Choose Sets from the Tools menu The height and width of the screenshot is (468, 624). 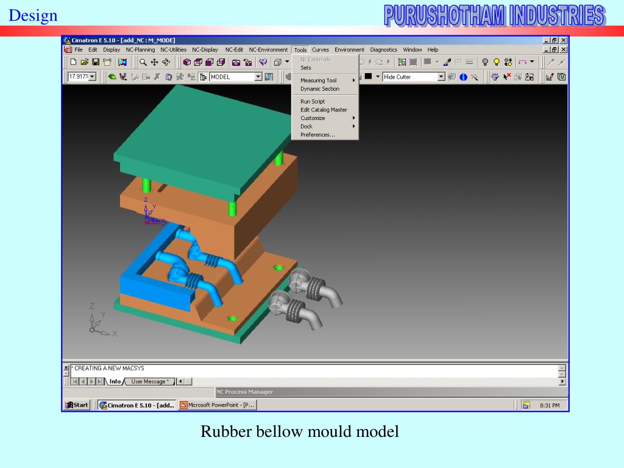(325, 68)
